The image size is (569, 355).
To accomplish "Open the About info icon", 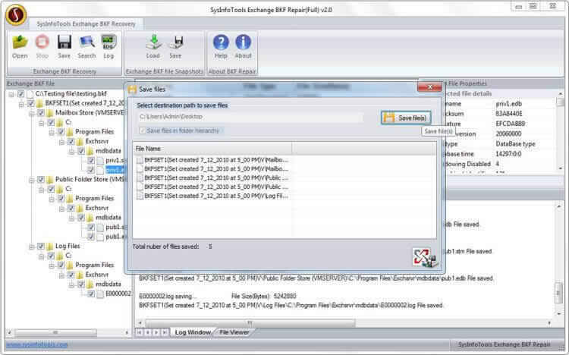I will pyautogui.click(x=243, y=42).
